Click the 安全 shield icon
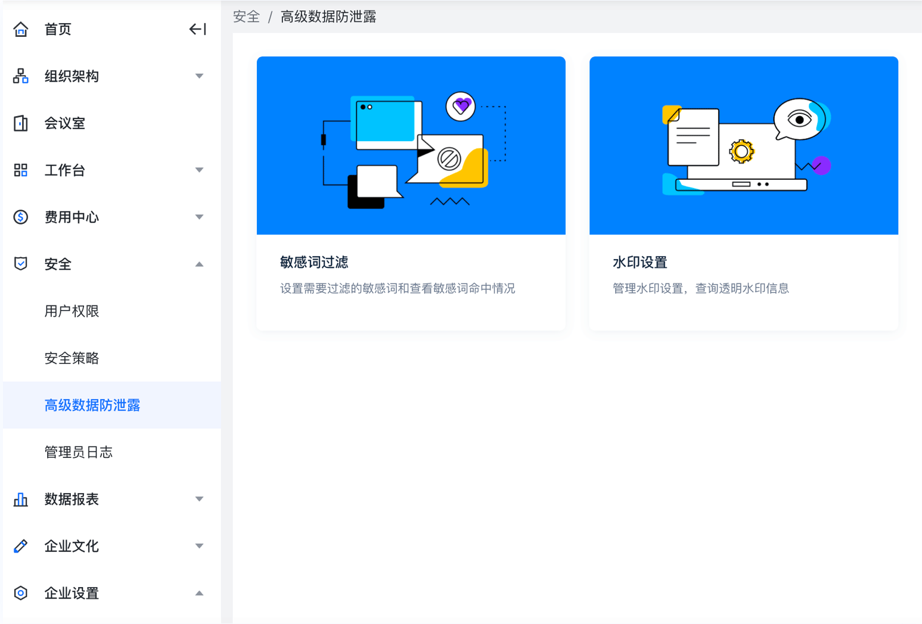 (21, 264)
